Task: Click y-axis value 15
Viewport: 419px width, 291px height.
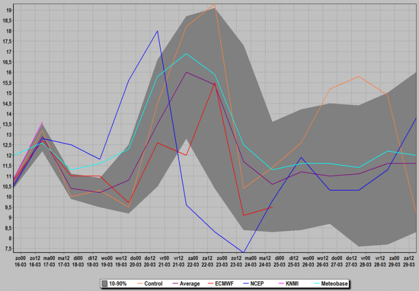Action: pos(9,93)
